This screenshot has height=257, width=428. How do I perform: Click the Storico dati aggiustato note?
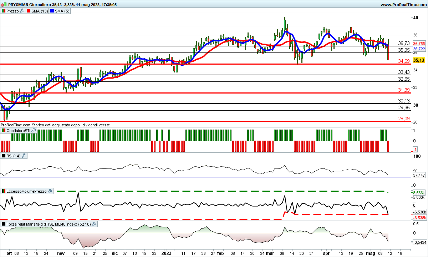[x=71, y=125]
